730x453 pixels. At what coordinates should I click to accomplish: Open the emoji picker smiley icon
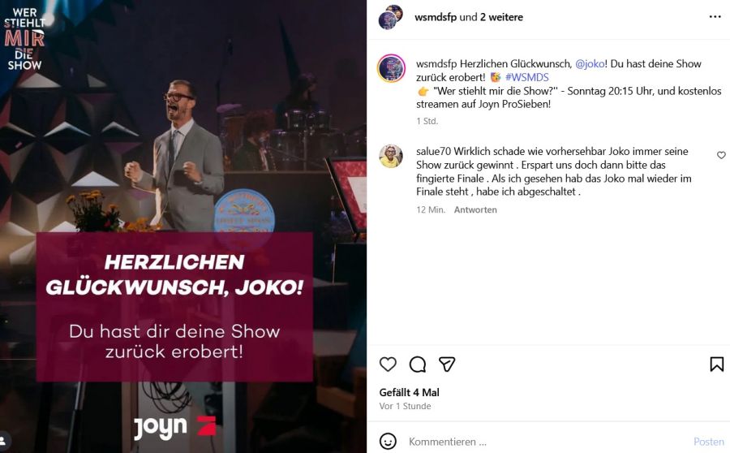388,441
